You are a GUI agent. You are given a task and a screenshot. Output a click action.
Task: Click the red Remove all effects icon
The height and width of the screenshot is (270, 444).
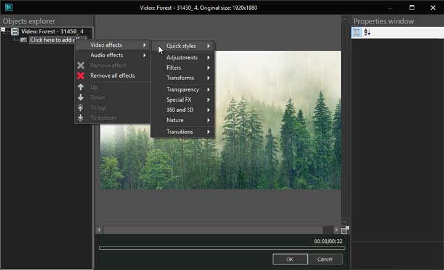click(80, 76)
